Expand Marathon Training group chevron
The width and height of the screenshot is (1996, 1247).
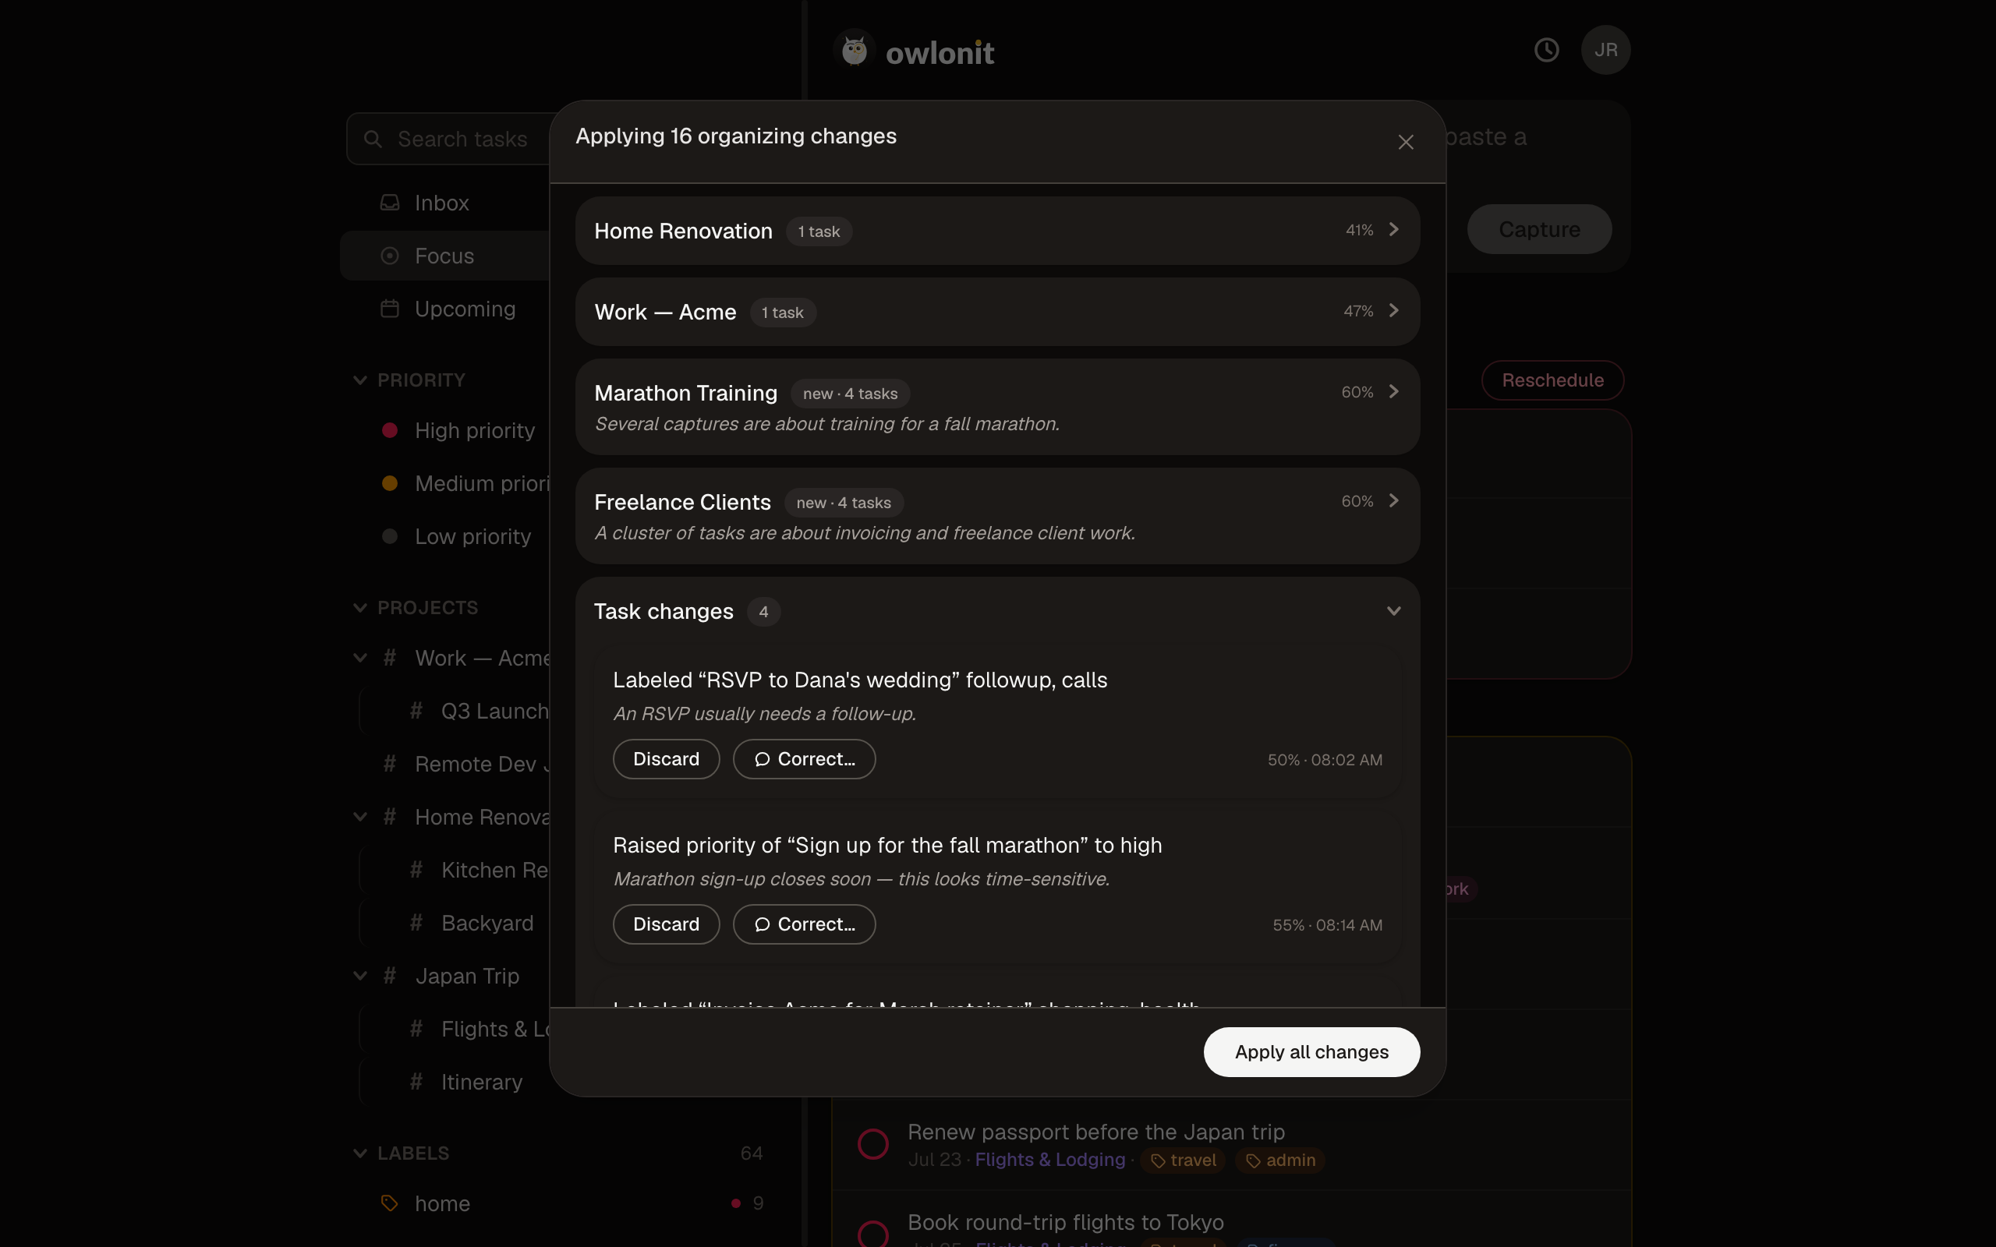1394,392
